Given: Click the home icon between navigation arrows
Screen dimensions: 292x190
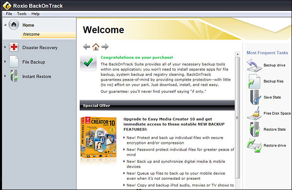Looking at the screenshot, I should 96,47.
